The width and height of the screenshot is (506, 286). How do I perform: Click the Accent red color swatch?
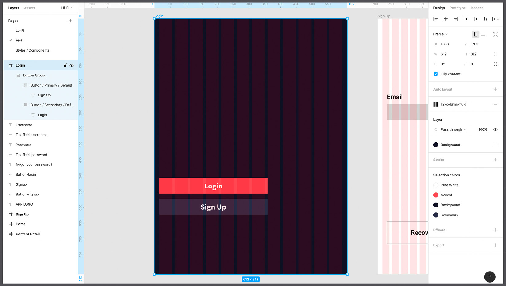436,195
